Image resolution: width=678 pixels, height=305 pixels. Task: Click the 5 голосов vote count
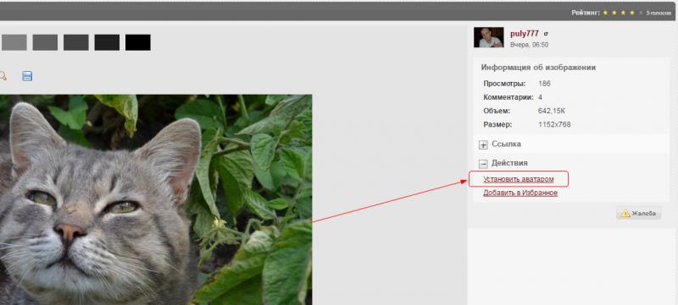659,13
